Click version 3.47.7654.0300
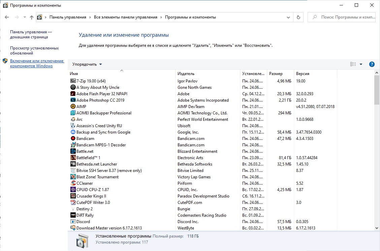Image resolution: width=380 pixels, height=251 pixels. (x=309, y=132)
